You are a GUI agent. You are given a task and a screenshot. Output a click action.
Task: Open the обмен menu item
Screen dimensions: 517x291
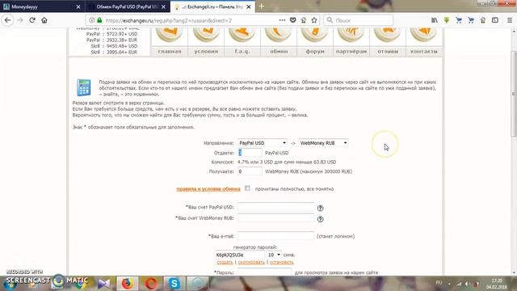[279, 52]
